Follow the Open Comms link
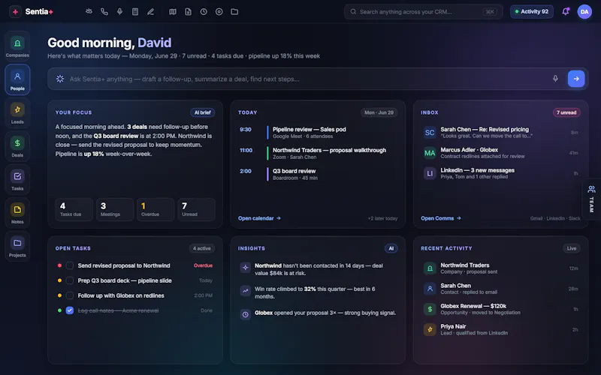The width and height of the screenshot is (601, 375). click(441, 218)
